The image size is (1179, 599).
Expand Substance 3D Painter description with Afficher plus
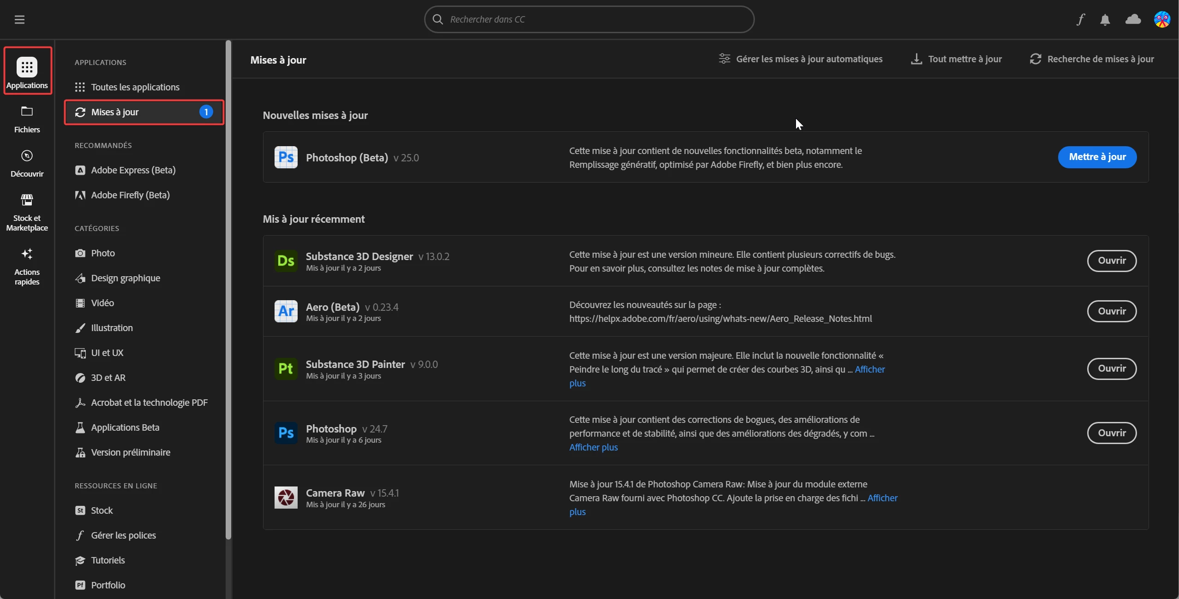pyautogui.click(x=869, y=369)
